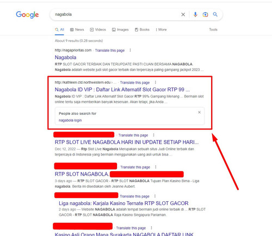Image resolution: width=272 pixels, height=236 pixels.
Task: Open three-dot menu for RTP SLOT NAGABOLA. result
Action: pyautogui.click(x=156, y=167)
